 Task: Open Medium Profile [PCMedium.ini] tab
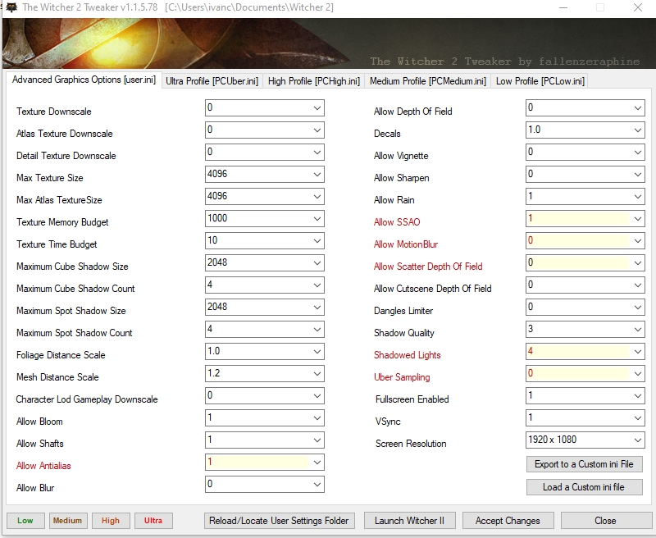[x=427, y=80]
